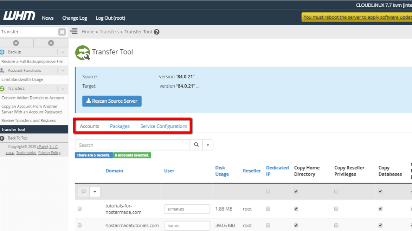This screenshot has height=231, width=412.
Task: Toggle select-all accounts checkbox
Action: pos(84,191)
